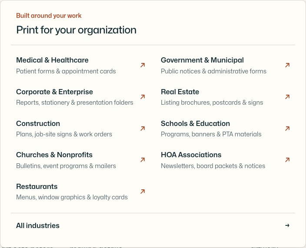Click the arrow icon beside Schools & Education

point(287,129)
